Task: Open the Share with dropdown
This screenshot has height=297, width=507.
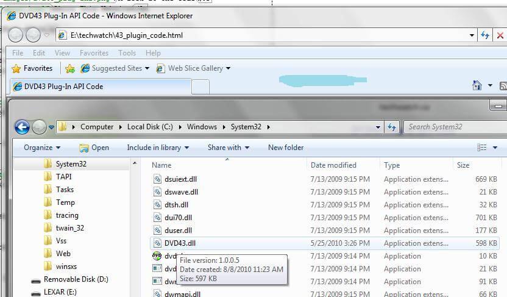Action: pyautogui.click(x=229, y=148)
